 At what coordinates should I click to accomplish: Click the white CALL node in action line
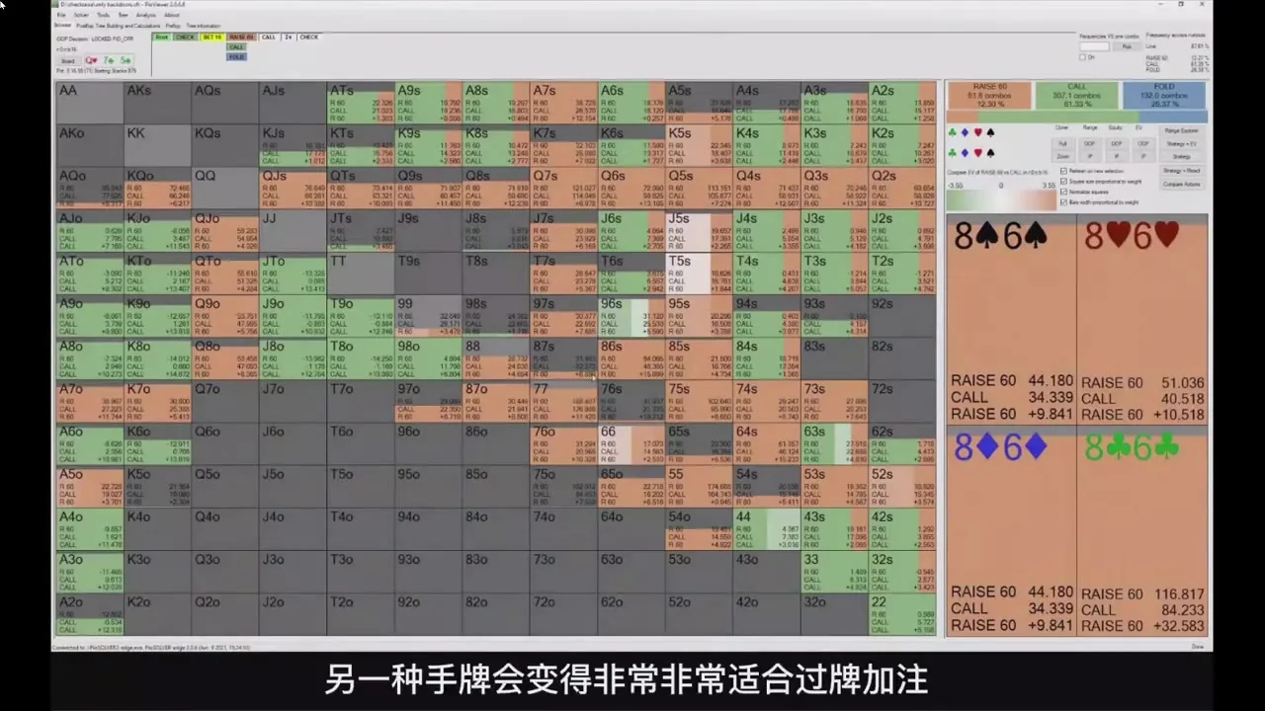[x=269, y=38]
